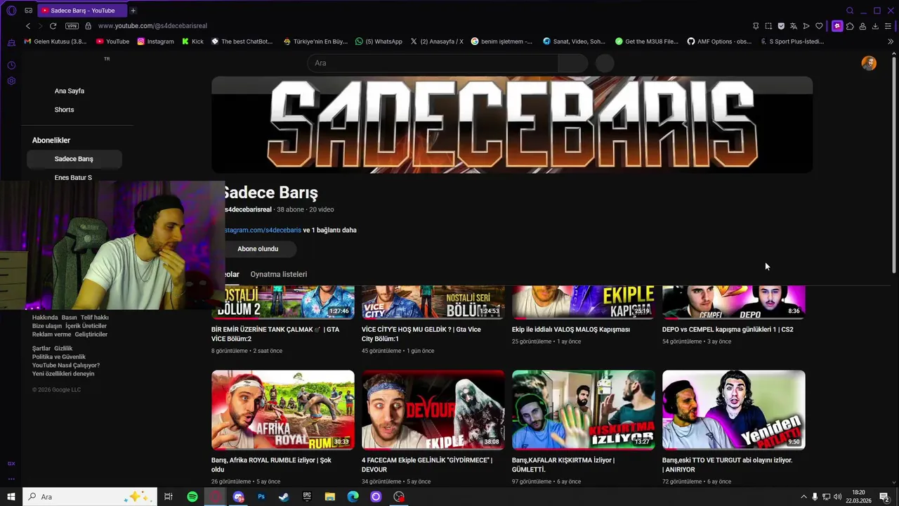Open the 'Yeniden Patladı' TTO video thumbnail

[x=733, y=410]
